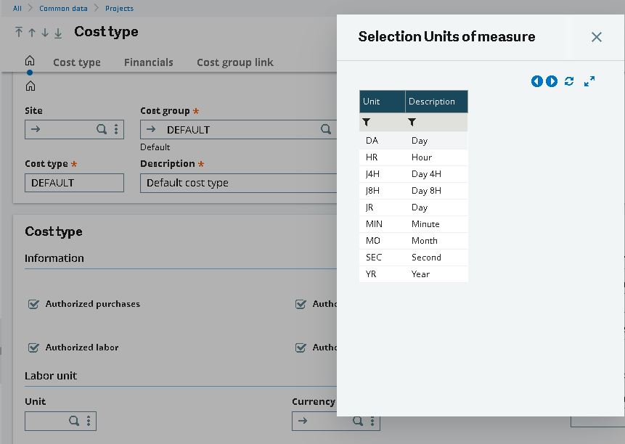Expand the selection panel to full screen

(x=589, y=81)
